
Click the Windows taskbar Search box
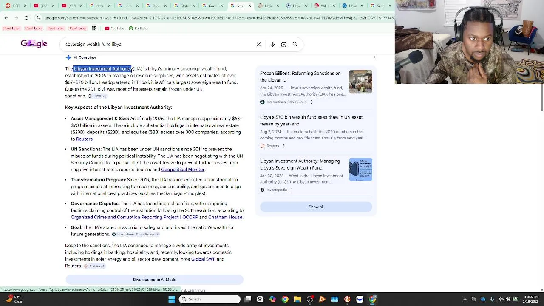[x=210, y=299]
